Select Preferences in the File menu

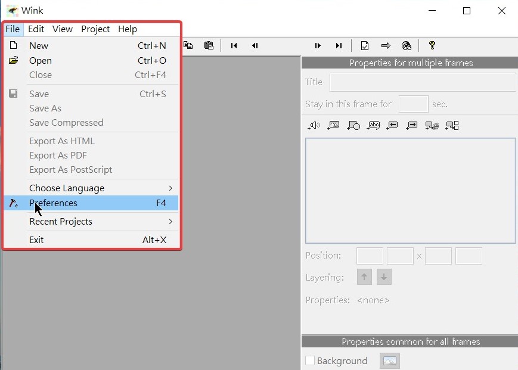coord(91,203)
